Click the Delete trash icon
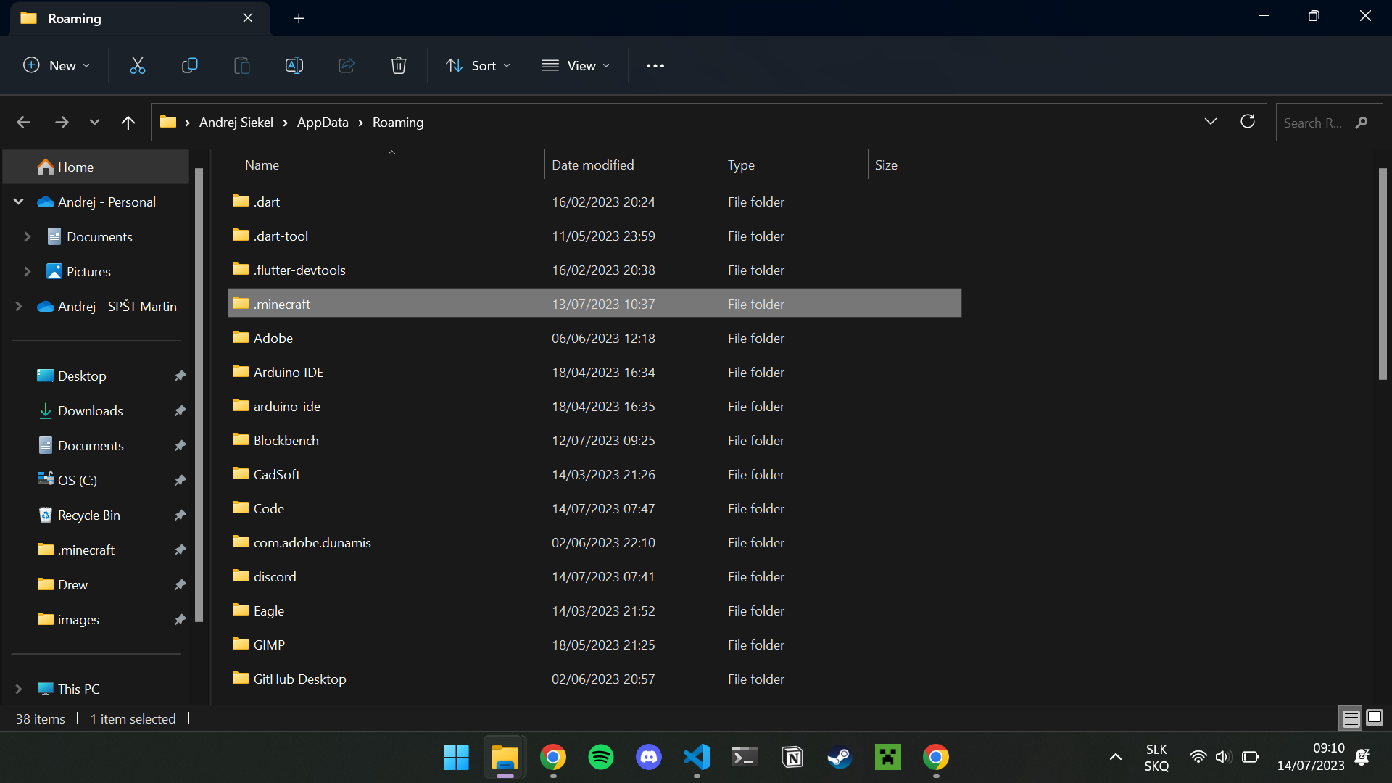Image resolution: width=1392 pixels, height=783 pixels. (x=399, y=65)
